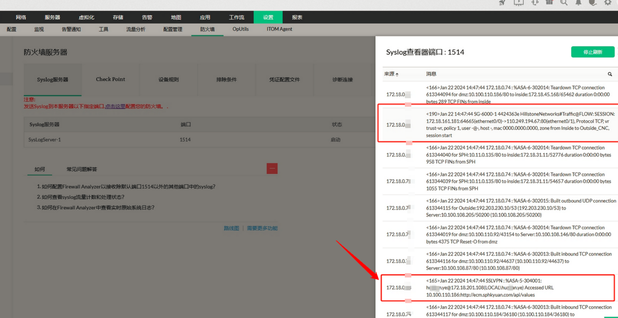Click the Syslog服务器 column header
This screenshot has height=318, width=618.
click(x=45, y=124)
